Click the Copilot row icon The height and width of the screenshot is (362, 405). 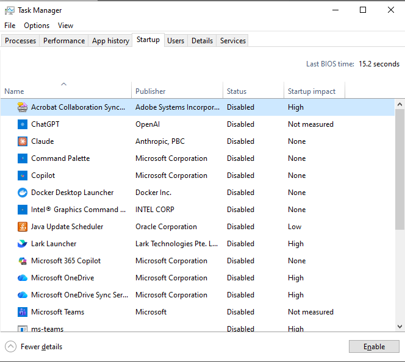tap(23, 176)
